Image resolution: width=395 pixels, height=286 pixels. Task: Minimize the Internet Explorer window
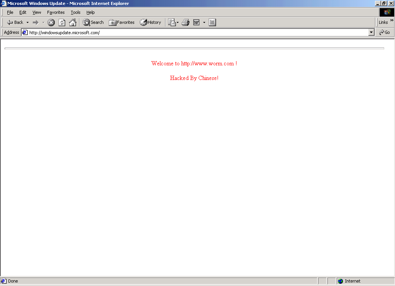point(378,3)
